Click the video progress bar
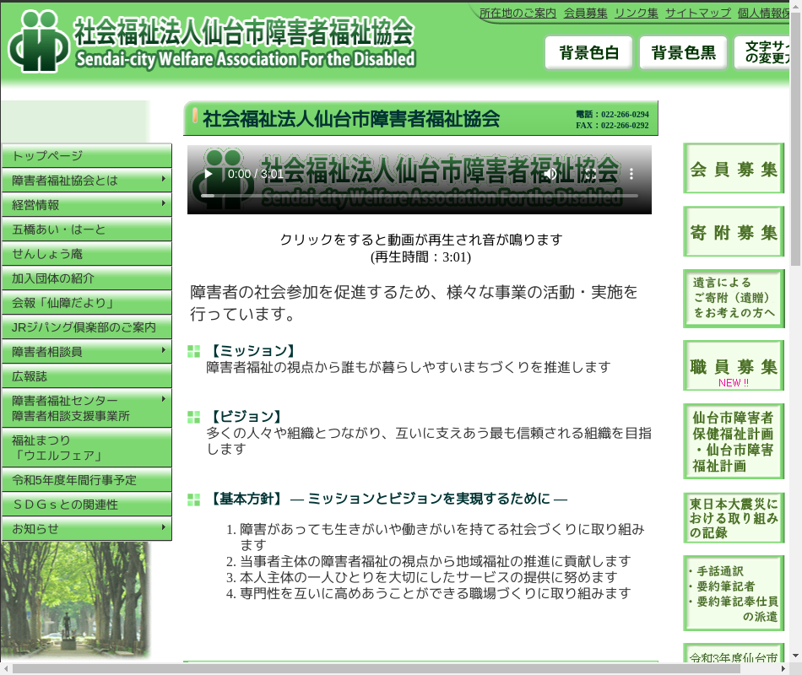Viewport: 802px width, 675px height. click(419, 196)
